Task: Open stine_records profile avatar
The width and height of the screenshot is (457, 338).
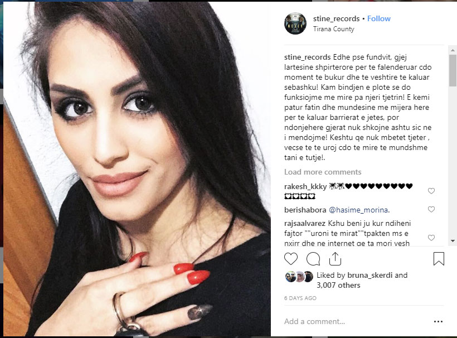Action: (x=295, y=23)
